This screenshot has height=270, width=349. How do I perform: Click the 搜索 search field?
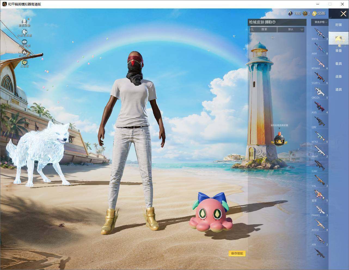[263, 29]
